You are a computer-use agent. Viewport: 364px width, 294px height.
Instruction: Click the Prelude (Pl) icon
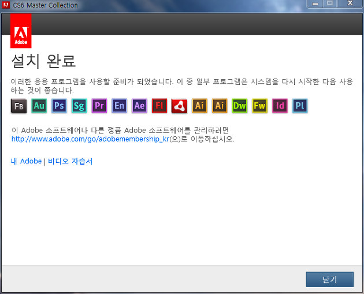pos(300,106)
